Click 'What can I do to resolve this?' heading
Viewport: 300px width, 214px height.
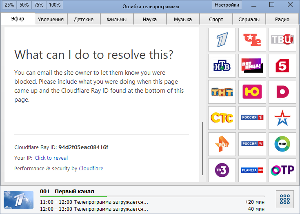coord(94,55)
